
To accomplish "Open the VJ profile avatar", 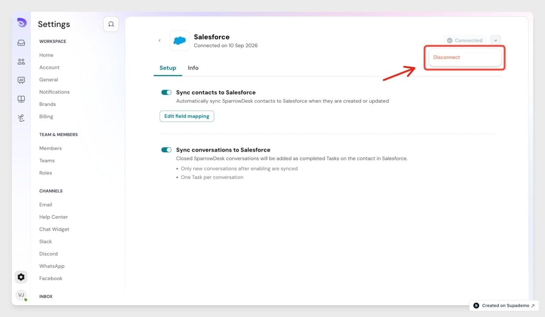I will 21,295.
